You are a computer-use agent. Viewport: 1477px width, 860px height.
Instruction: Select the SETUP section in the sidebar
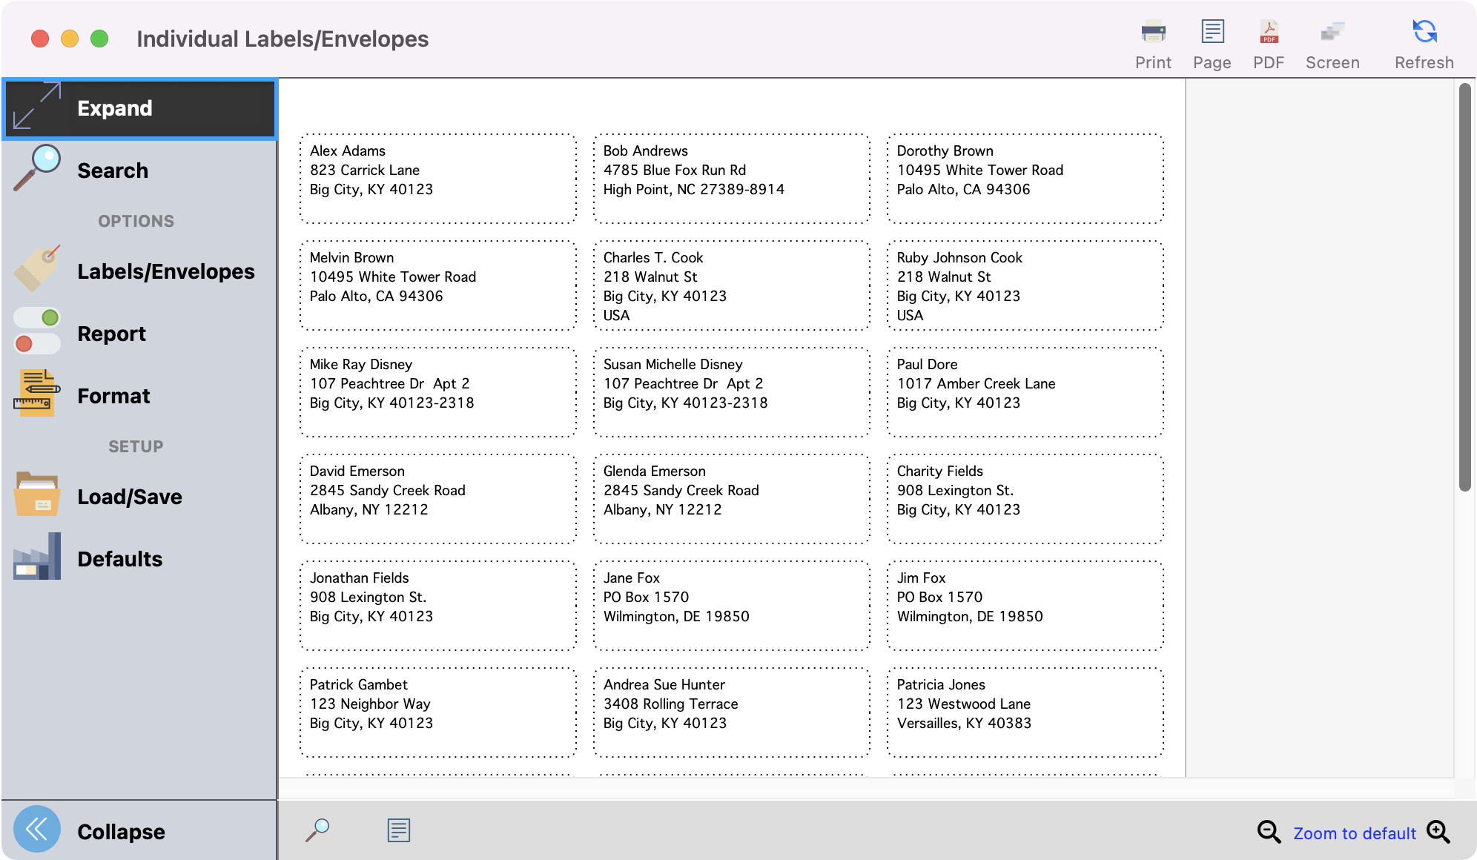[x=136, y=446]
